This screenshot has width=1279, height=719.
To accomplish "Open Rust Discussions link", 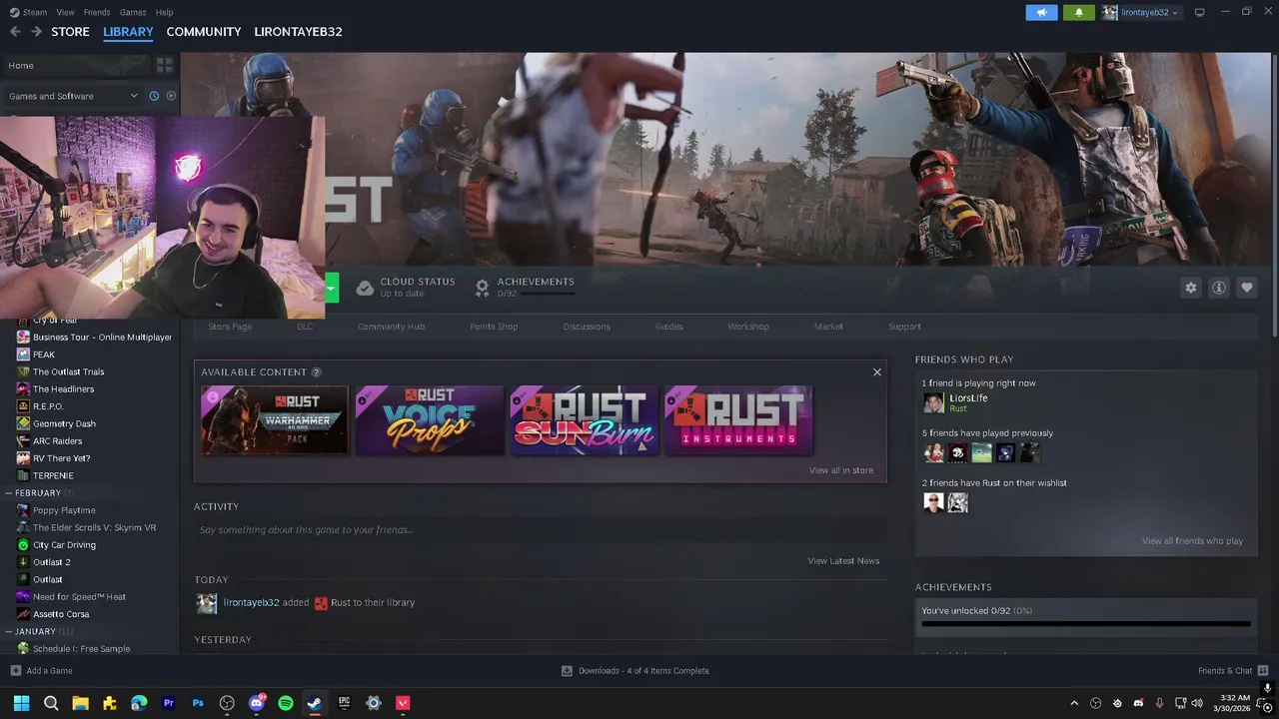I will pos(587,327).
